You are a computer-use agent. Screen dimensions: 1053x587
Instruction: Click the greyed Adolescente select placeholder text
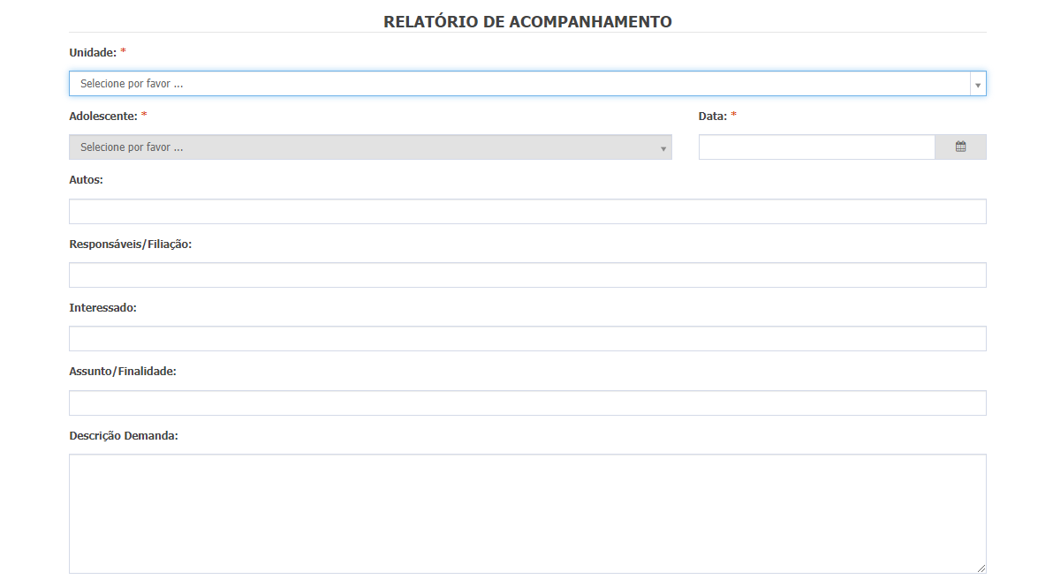click(x=132, y=147)
